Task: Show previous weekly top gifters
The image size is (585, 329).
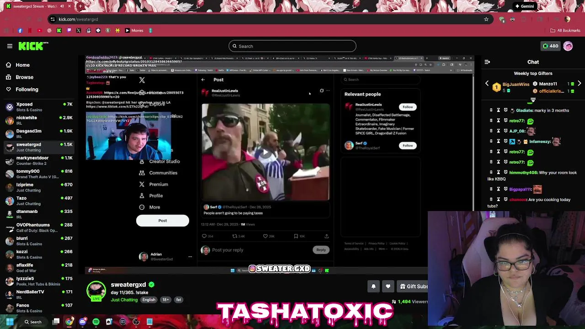Action: [x=487, y=84]
